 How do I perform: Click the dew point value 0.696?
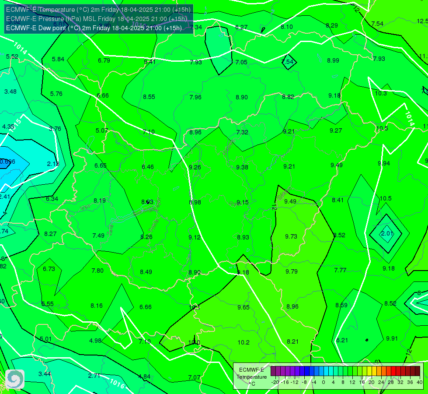point(7,162)
